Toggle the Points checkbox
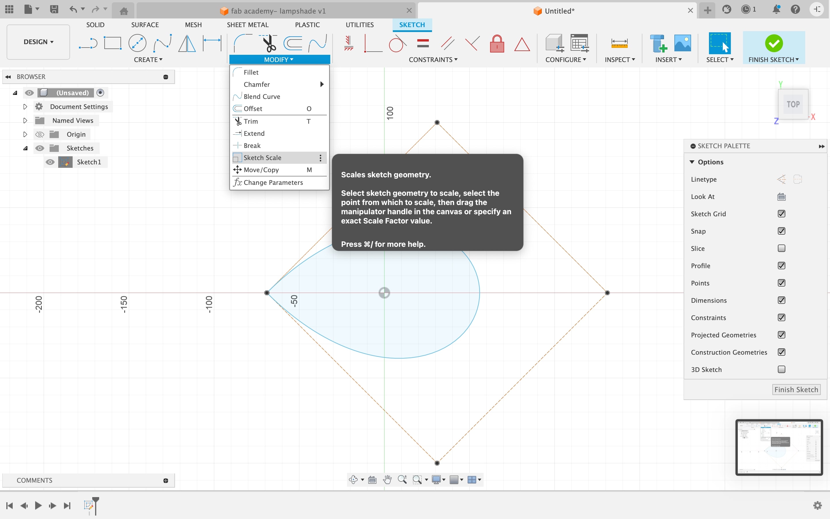Screen dimensions: 830x519 (781, 283)
